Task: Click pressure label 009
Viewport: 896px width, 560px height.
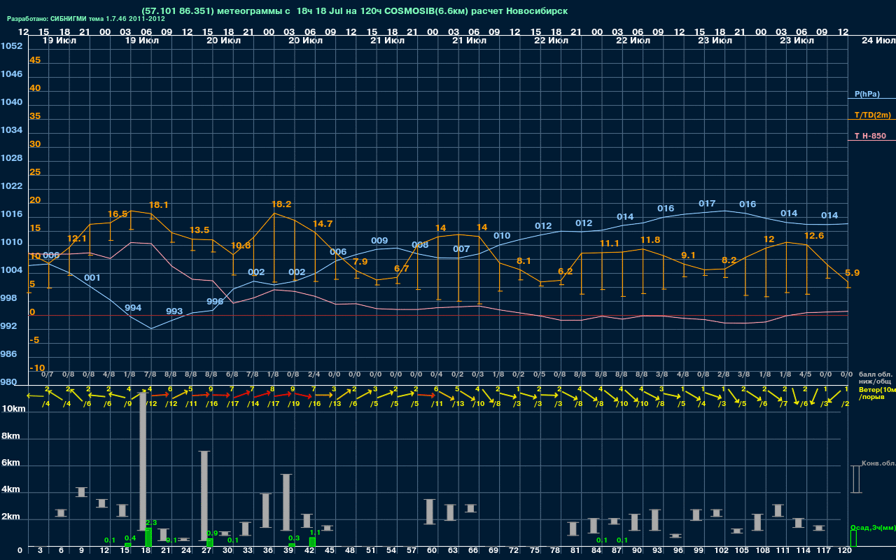Action: [379, 241]
